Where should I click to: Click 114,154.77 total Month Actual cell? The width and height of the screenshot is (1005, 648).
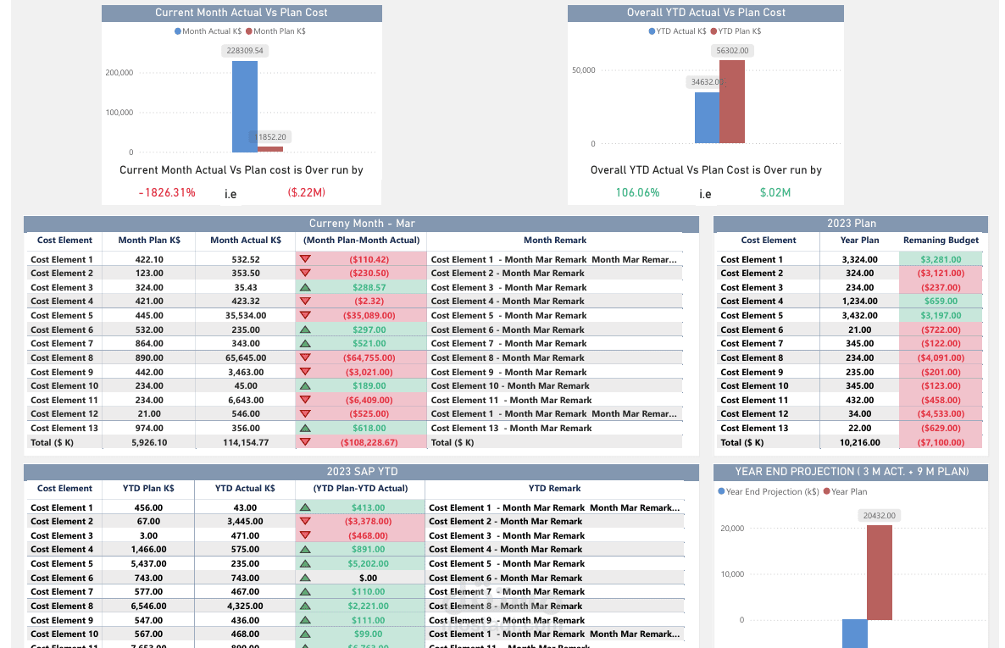point(246,442)
